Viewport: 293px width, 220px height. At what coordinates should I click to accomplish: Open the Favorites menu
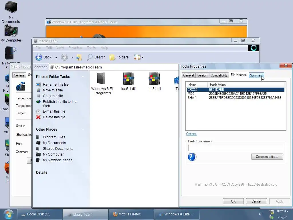pyautogui.click(x=75, y=48)
